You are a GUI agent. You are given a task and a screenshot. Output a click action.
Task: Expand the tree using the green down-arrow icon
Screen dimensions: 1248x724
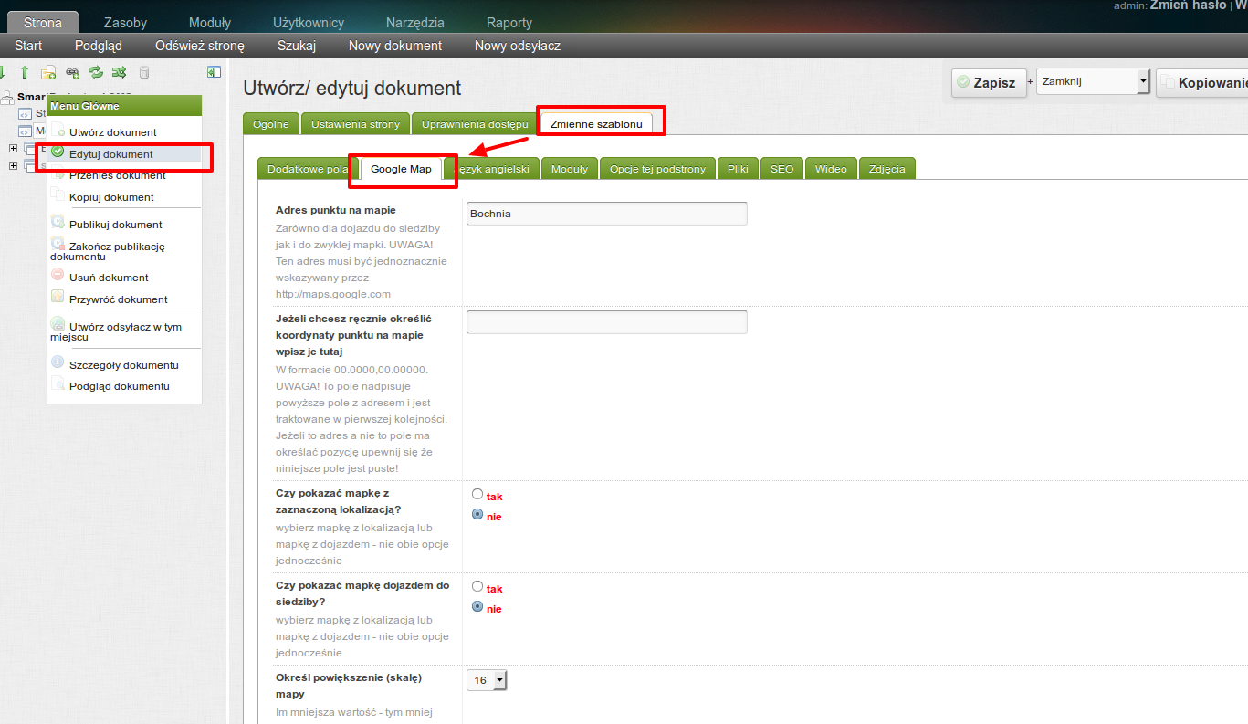click(x=2, y=72)
